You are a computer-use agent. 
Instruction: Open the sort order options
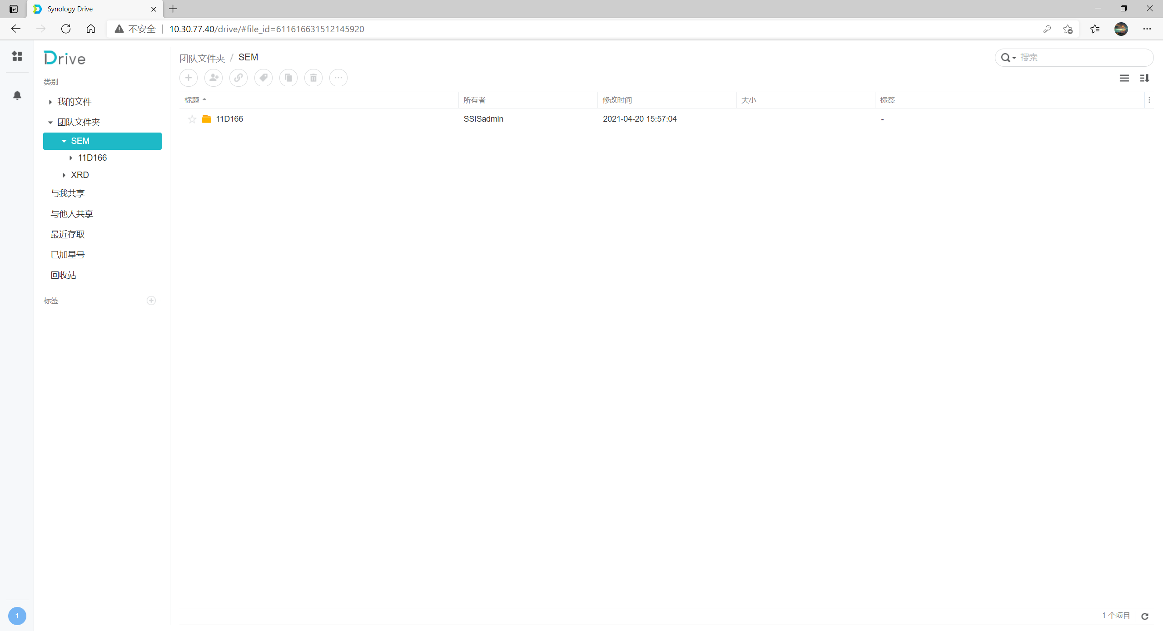[1144, 78]
